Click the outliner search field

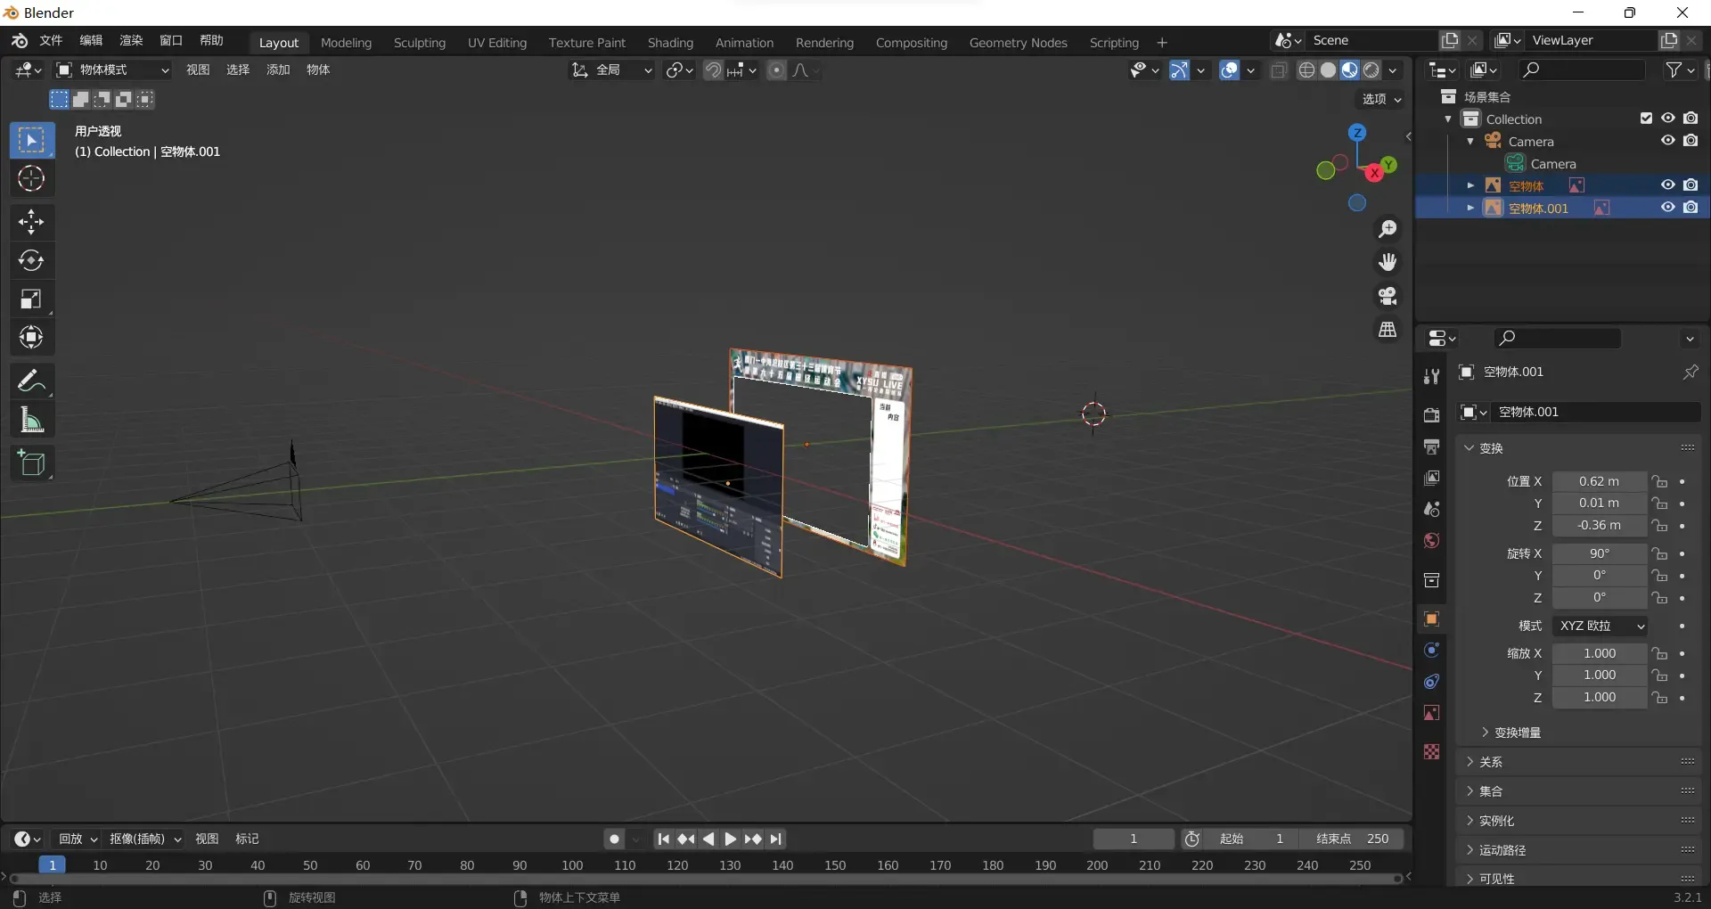(1582, 70)
